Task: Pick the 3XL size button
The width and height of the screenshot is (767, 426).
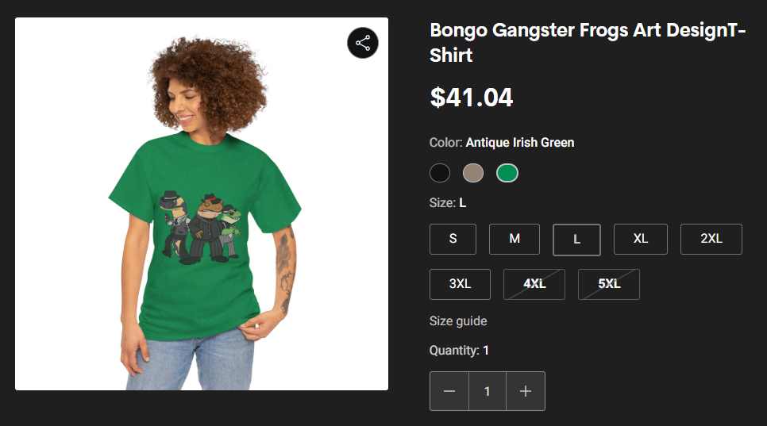Action: (460, 284)
